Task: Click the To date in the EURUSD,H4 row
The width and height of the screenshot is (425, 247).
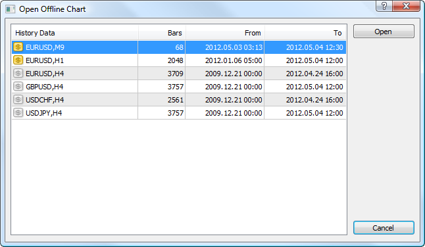Action: (314, 74)
